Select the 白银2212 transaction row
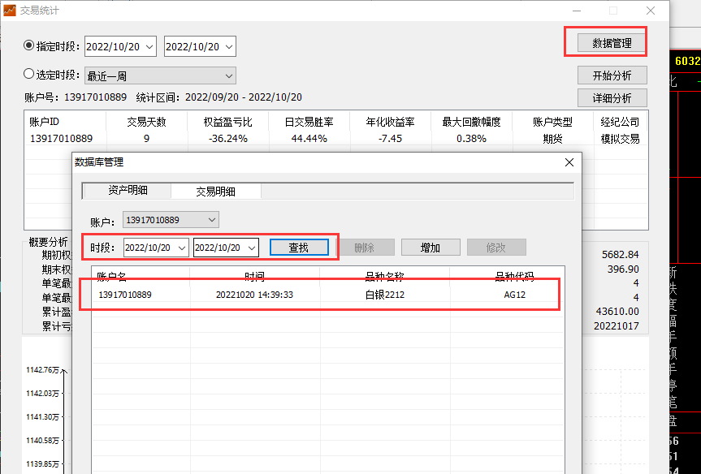The width and height of the screenshot is (701, 474). point(325,295)
